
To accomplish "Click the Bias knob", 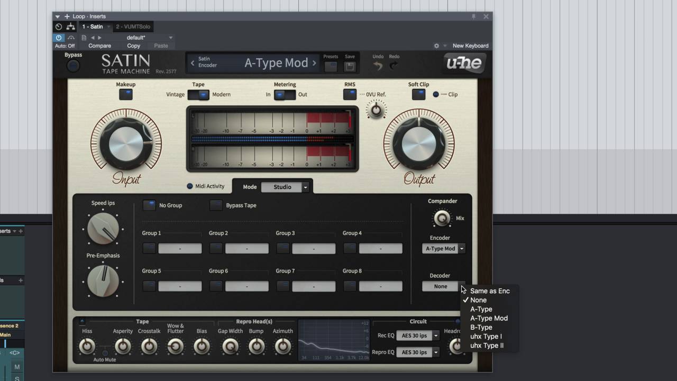I will tap(202, 347).
